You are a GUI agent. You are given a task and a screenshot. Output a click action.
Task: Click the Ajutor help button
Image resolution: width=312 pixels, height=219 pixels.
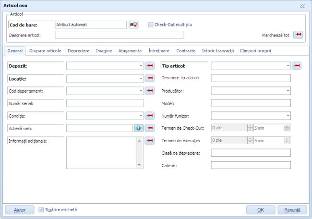tap(20, 210)
